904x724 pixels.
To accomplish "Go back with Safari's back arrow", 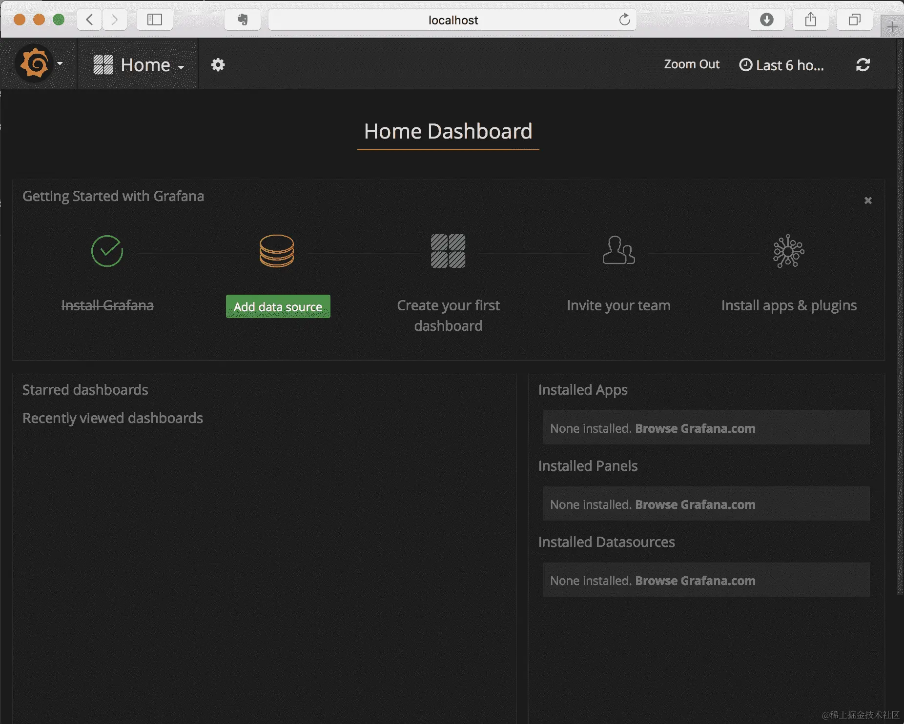I will (x=89, y=20).
